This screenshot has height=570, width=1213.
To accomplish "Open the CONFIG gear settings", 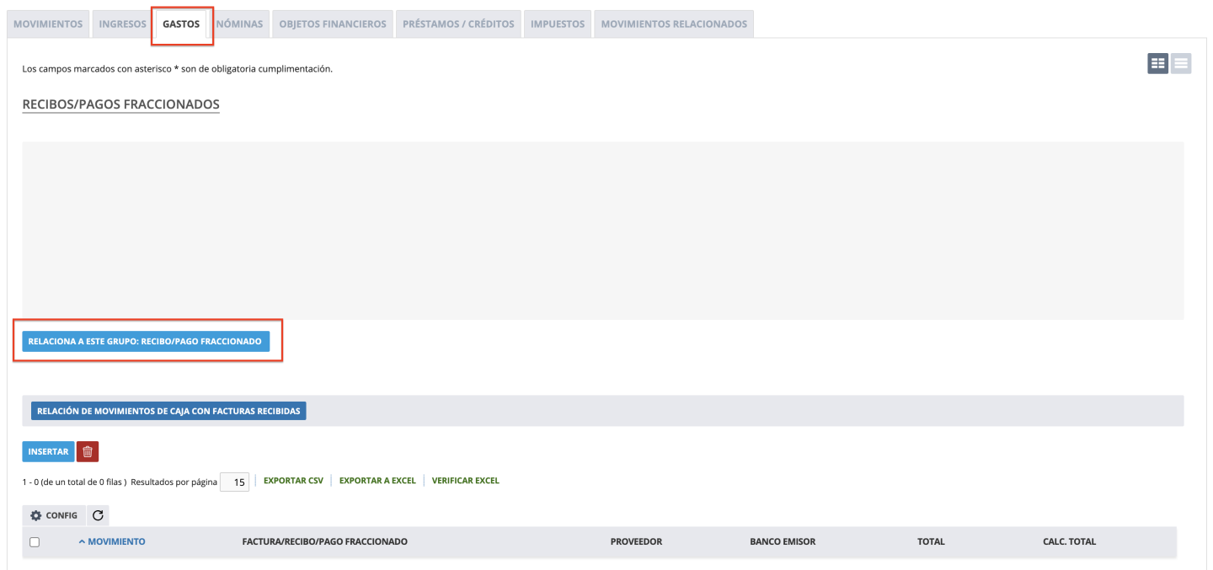I will [54, 515].
